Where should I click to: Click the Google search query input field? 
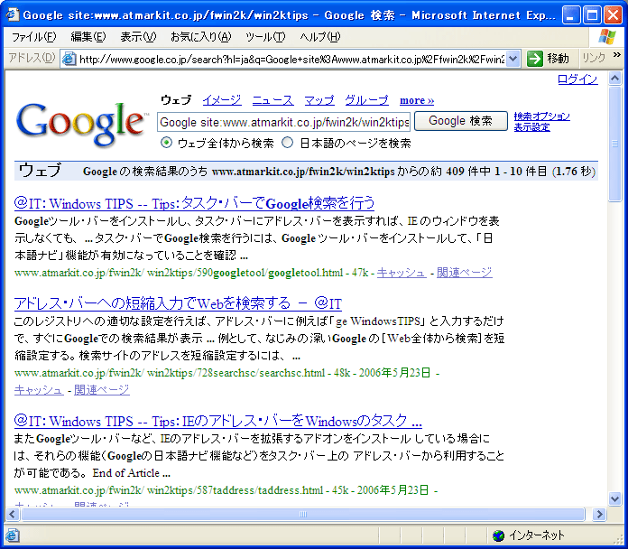[284, 122]
